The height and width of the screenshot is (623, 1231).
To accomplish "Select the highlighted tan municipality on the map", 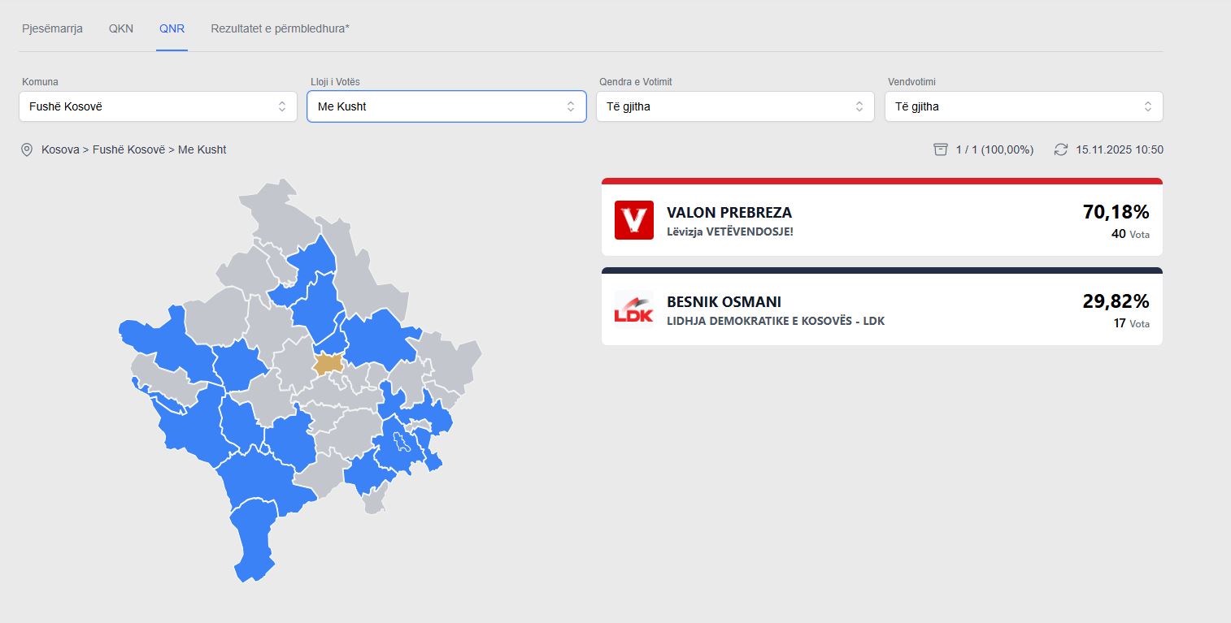I will click(x=328, y=363).
